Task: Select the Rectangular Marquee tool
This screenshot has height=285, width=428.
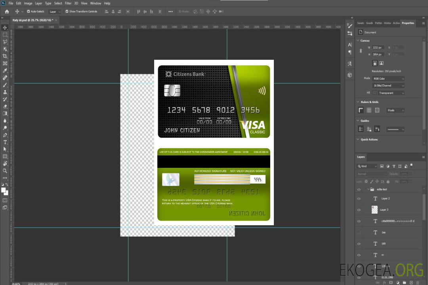Action: 5,35
